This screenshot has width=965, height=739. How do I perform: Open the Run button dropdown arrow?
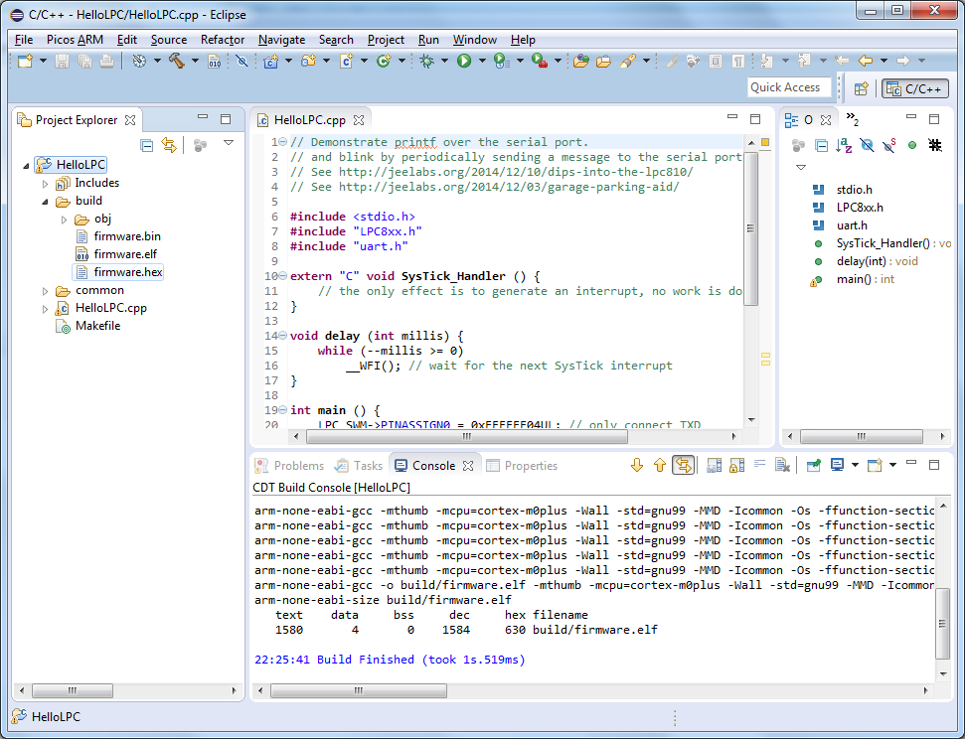click(x=482, y=61)
